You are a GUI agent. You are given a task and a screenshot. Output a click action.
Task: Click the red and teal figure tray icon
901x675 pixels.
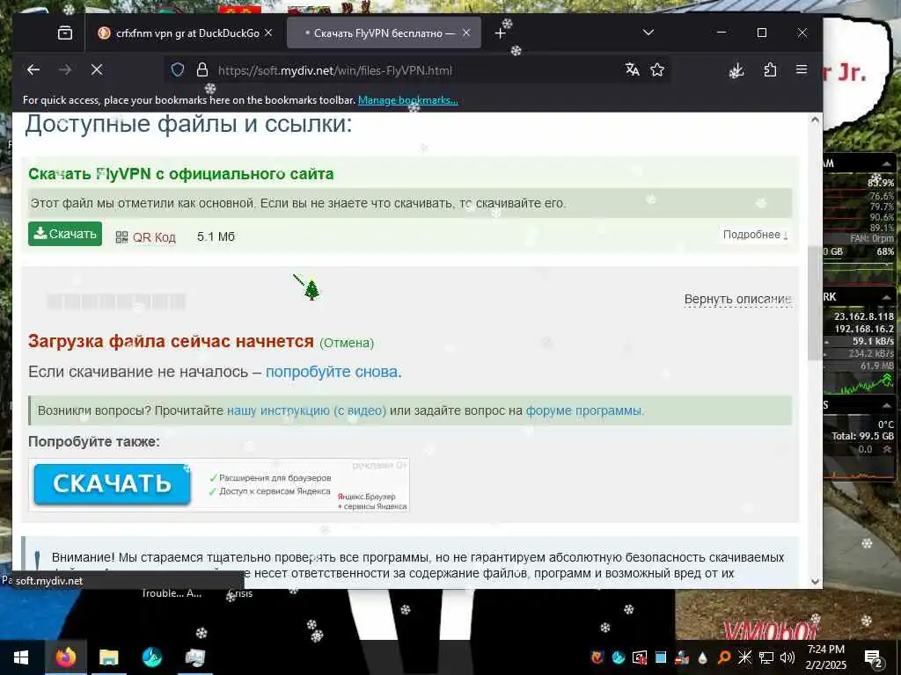coord(682,657)
